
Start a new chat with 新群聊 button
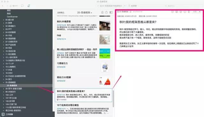click(133, 6)
